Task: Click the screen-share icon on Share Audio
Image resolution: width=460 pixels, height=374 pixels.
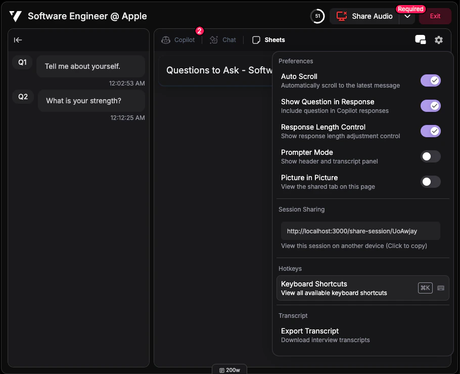Action: 341,16
